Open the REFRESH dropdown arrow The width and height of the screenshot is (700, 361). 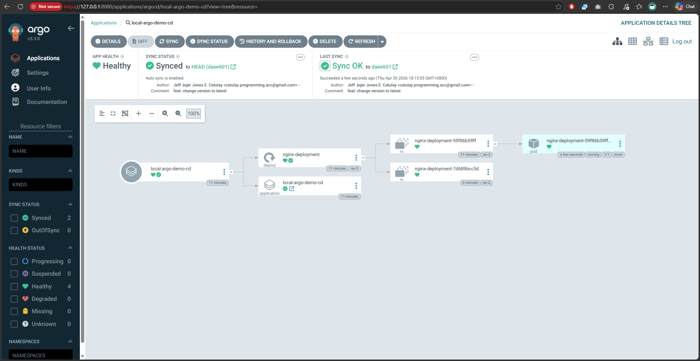(x=382, y=41)
